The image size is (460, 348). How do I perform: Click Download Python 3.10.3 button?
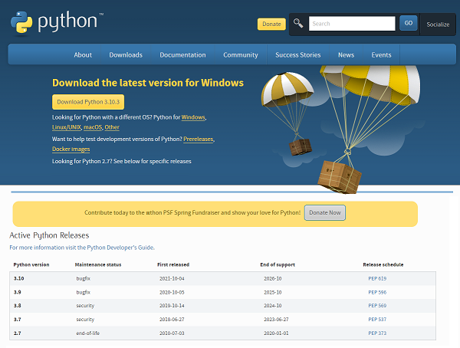pyautogui.click(x=88, y=102)
